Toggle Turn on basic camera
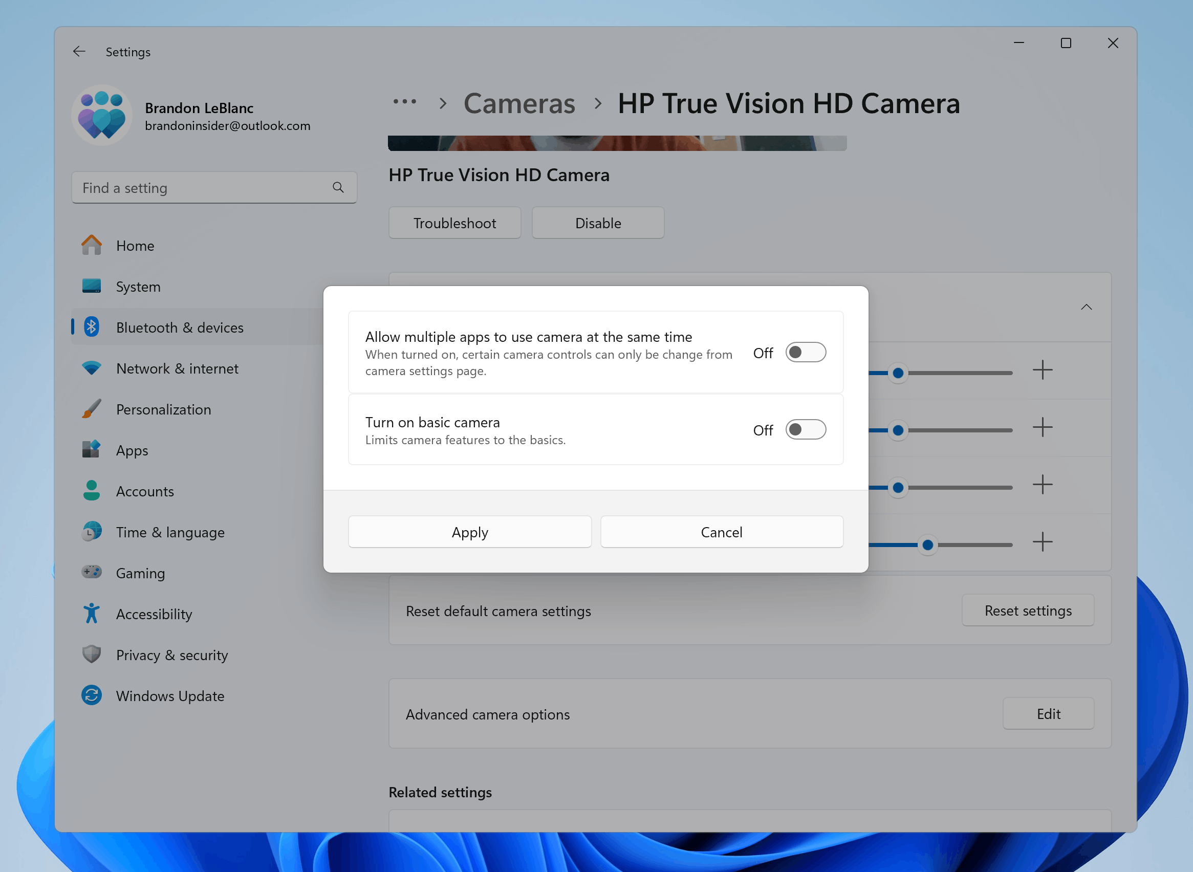Screen dimensions: 1193x872 pyautogui.click(x=804, y=429)
